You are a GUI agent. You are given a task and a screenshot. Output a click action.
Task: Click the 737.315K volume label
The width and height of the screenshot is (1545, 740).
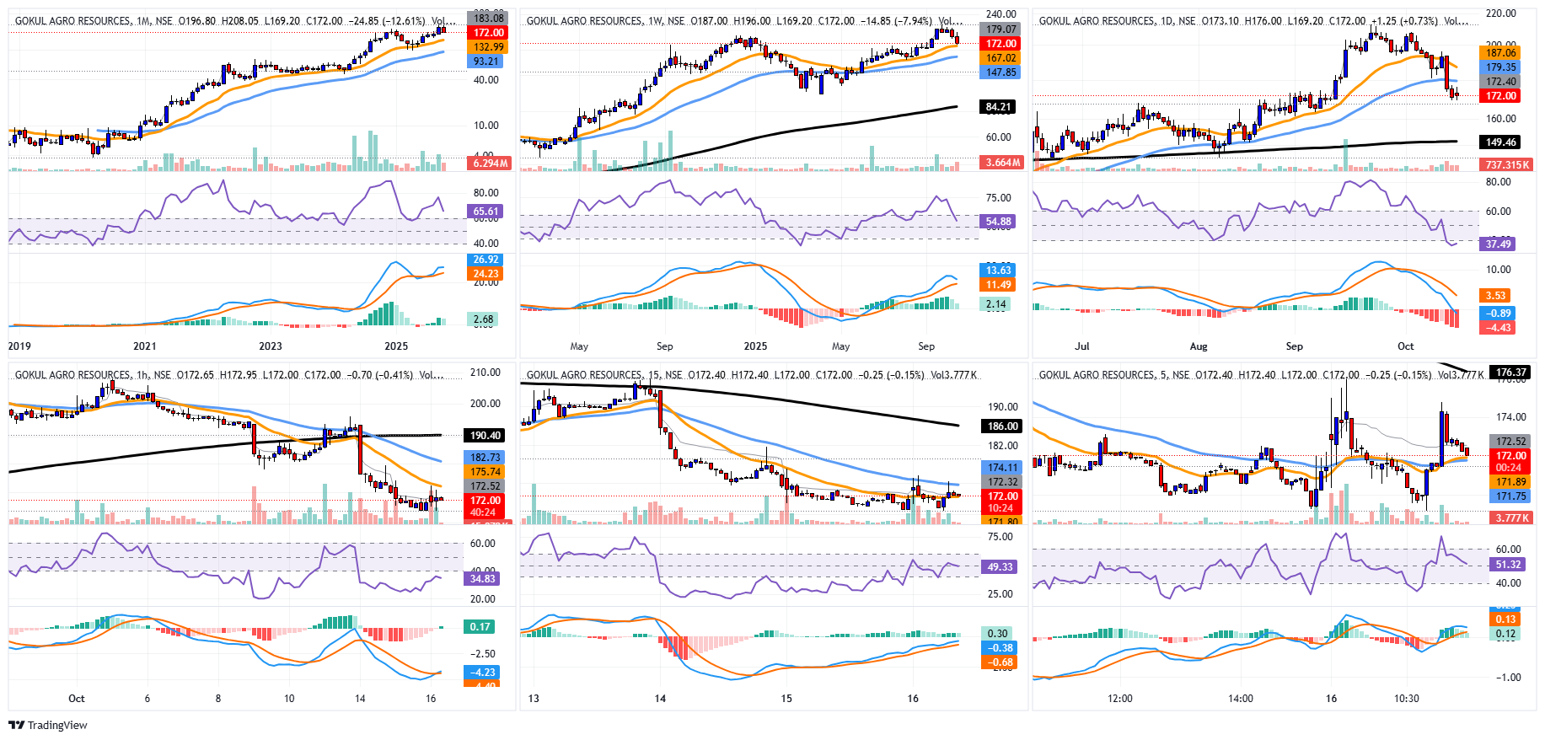point(1507,165)
